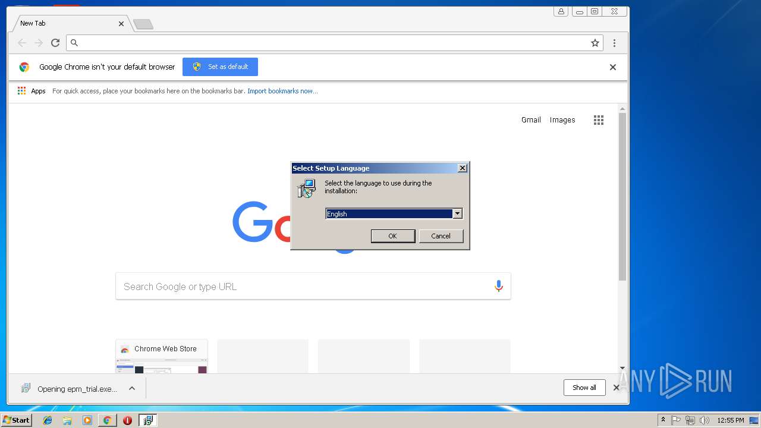This screenshot has width=761, height=428.
Task: Show hidden system tray icons
Action: 663,420
